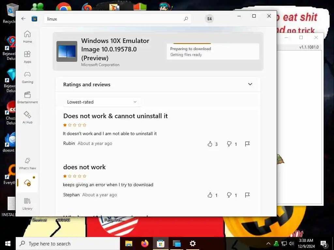Select the Bejeweled 2 Deluxe desktop shortcut
The image size is (334, 250).
pyautogui.click(x=9, y=49)
